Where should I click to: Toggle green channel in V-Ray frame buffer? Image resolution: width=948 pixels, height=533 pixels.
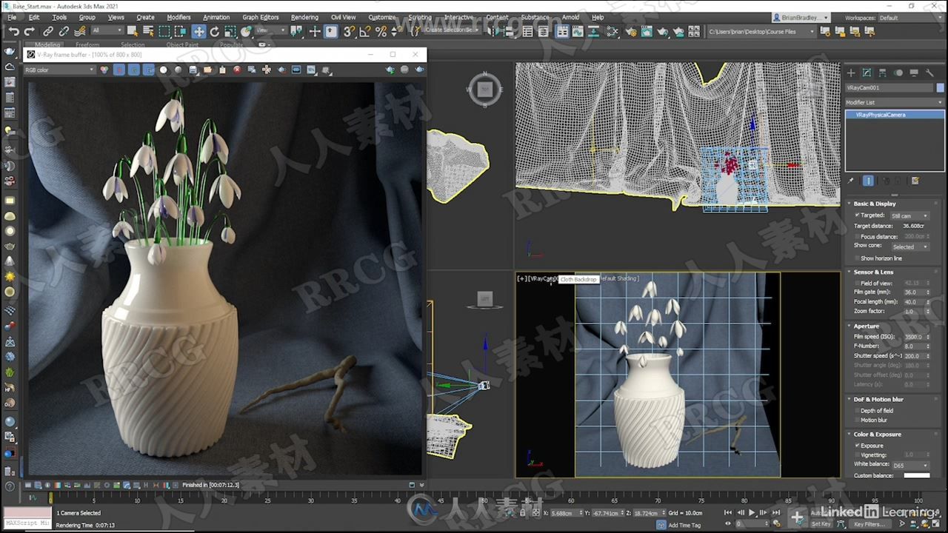point(133,70)
